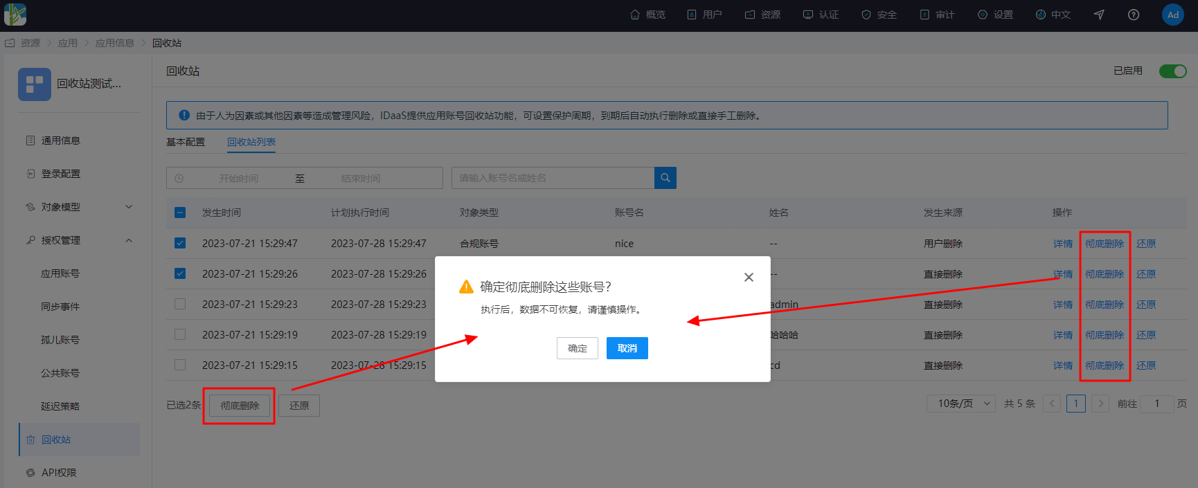1198x488 pixels.
Task: Click the 发生时间 column header
Action: point(222,213)
